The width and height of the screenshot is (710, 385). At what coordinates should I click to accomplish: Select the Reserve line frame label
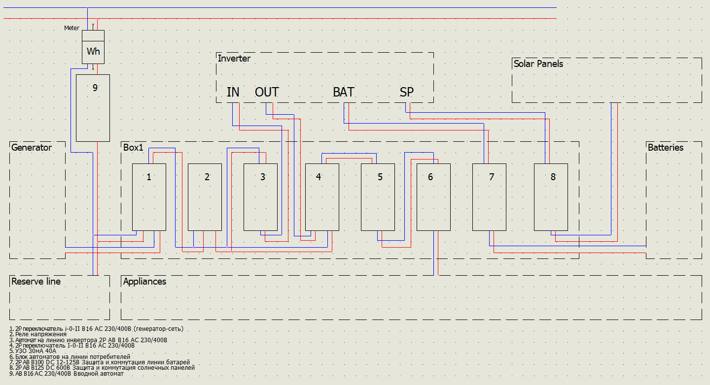tap(36, 282)
